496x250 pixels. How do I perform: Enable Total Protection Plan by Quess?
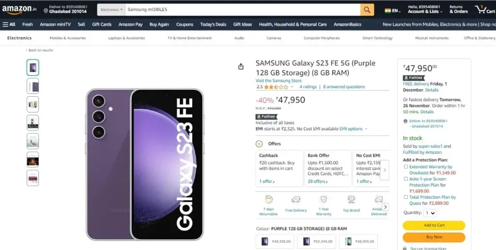406,197
